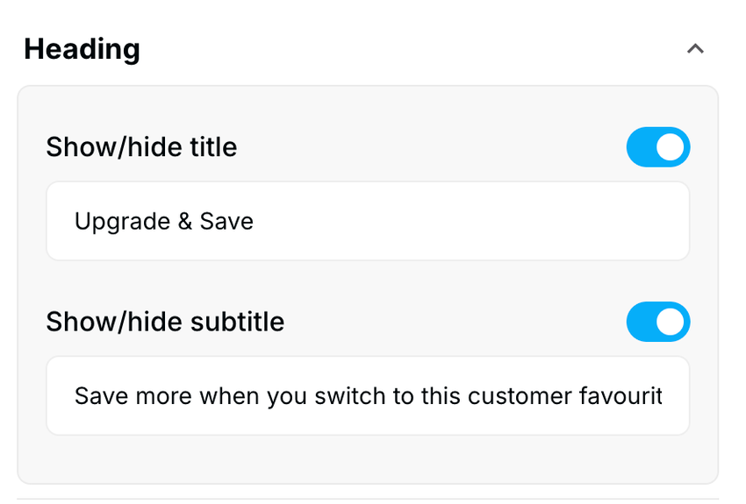The image size is (746, 504).
Task: Click the word customer in subtitle field
Action: pyautogui.click(x=519, y=395)
